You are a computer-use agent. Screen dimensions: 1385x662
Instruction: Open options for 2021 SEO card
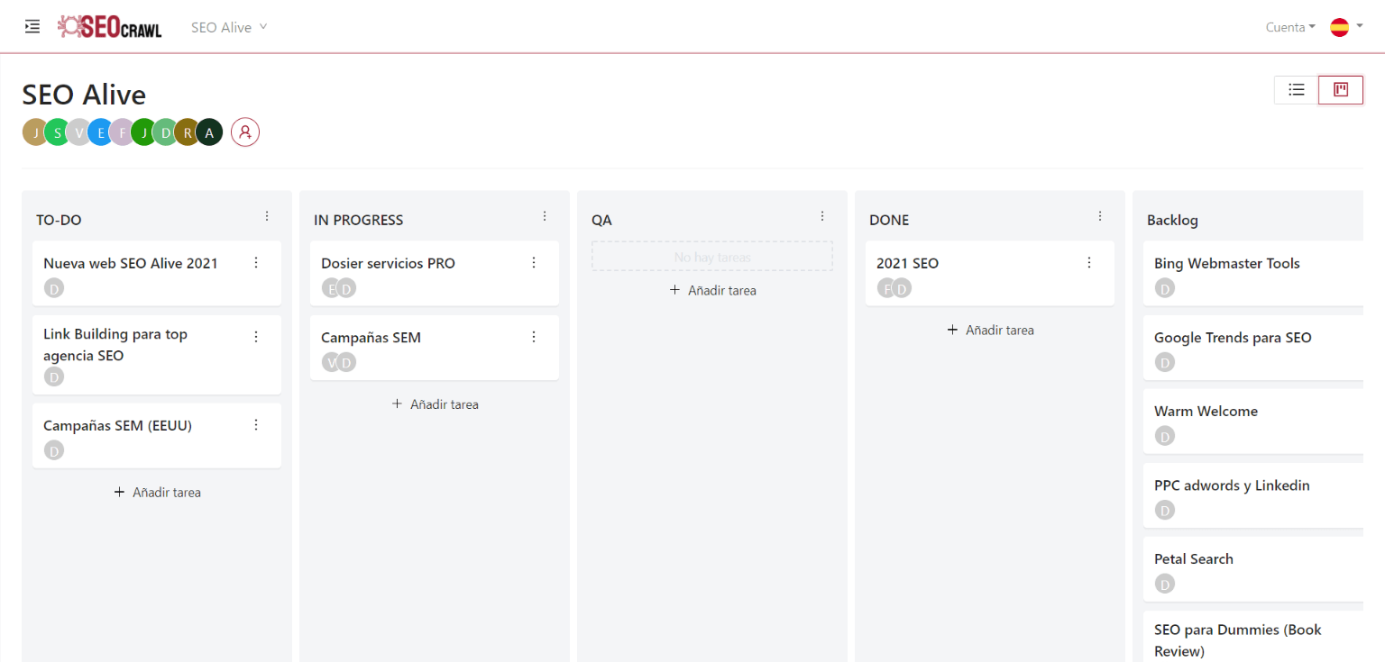click(x=1089, y=263)
